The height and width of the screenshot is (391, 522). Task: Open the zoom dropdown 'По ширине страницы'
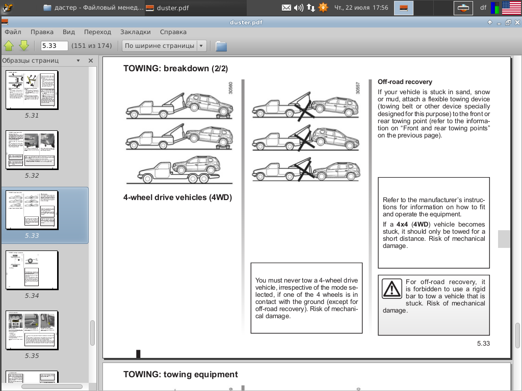click(x=164, y=45)
